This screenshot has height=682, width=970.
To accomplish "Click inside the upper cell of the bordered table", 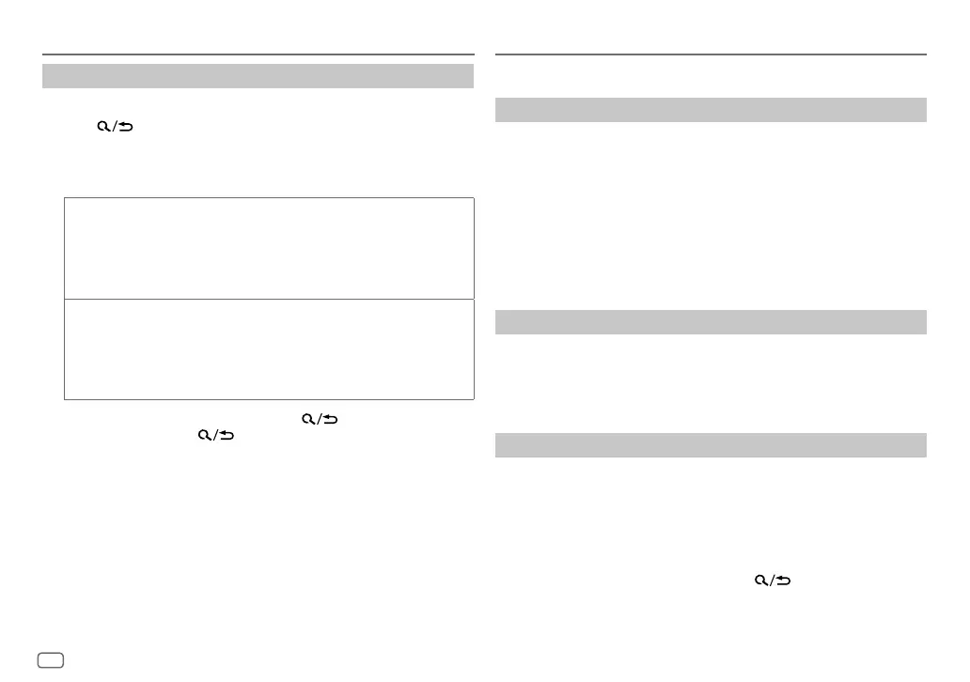I will click(x=269, y=249).
